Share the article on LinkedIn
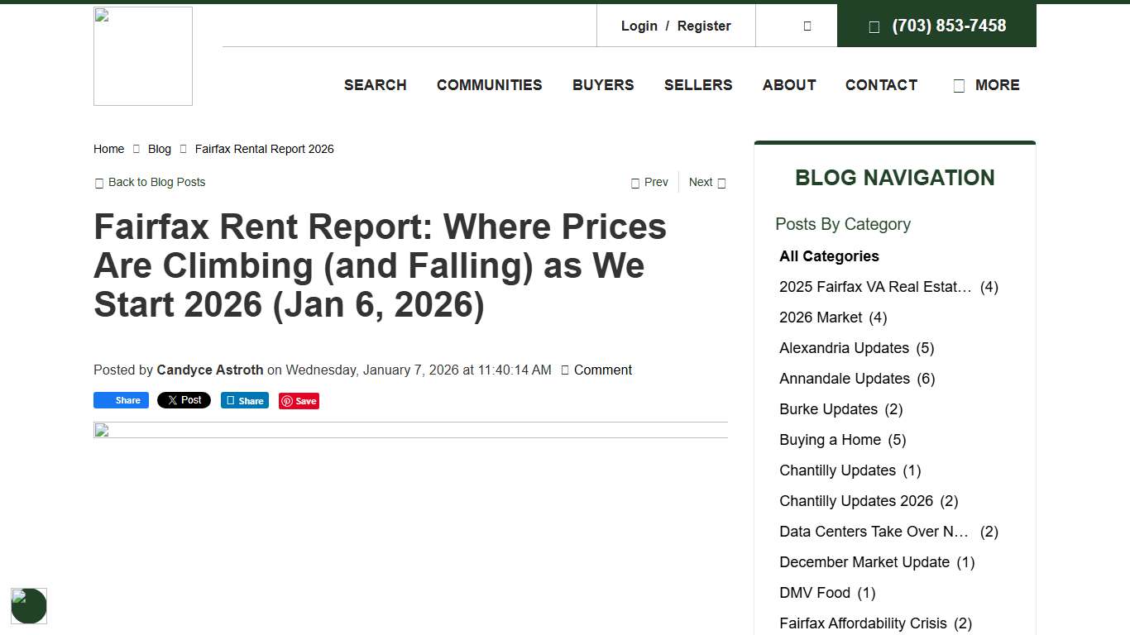The height and width of the screenshot is (635, 1130). (244, 400)
